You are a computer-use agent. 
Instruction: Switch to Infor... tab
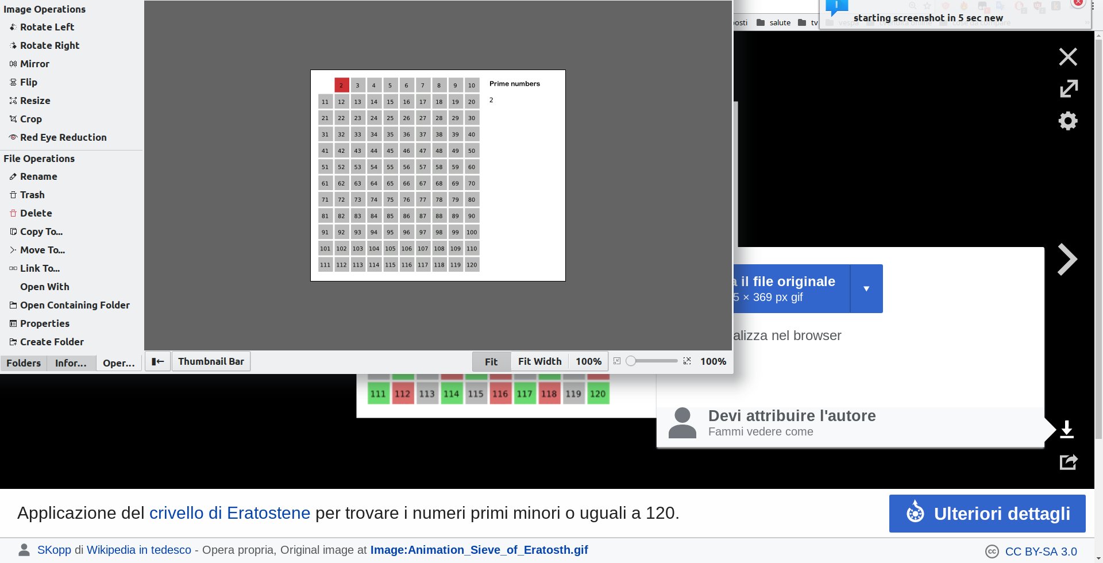pos(71,363)
